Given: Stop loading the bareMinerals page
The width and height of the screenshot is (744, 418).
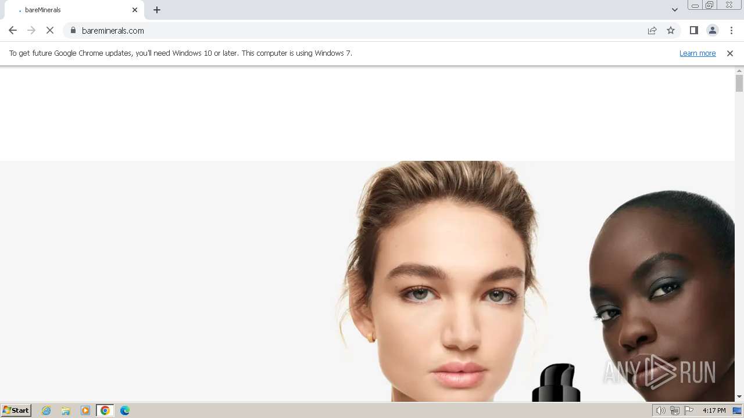Looking at the screenshot, I should click(x=50, y=31).
